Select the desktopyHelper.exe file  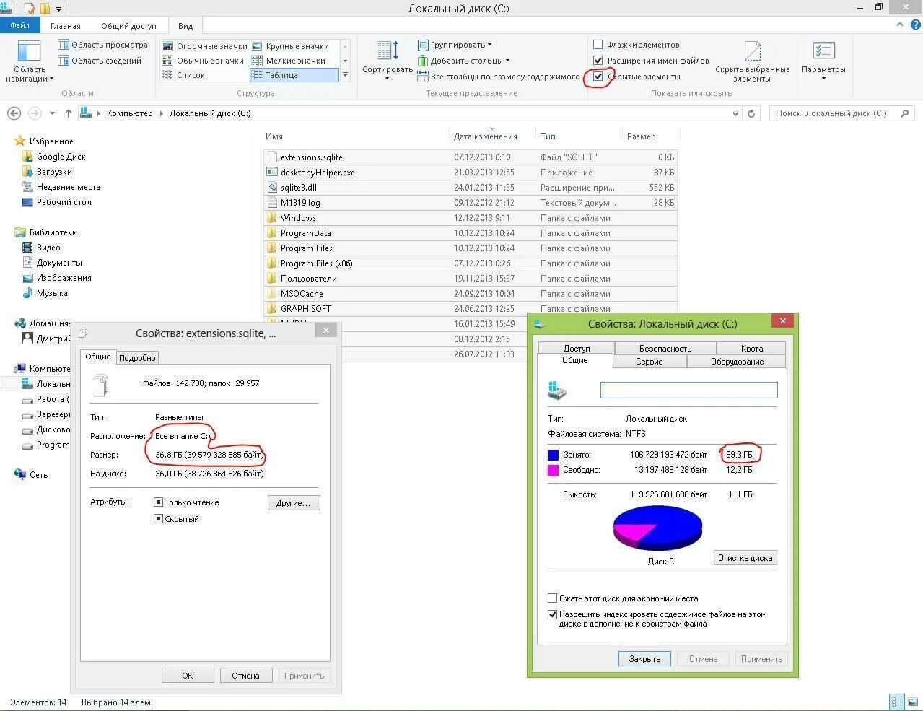(x=318, y=173)
